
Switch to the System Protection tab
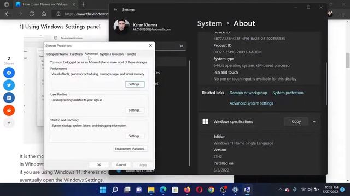112,54
